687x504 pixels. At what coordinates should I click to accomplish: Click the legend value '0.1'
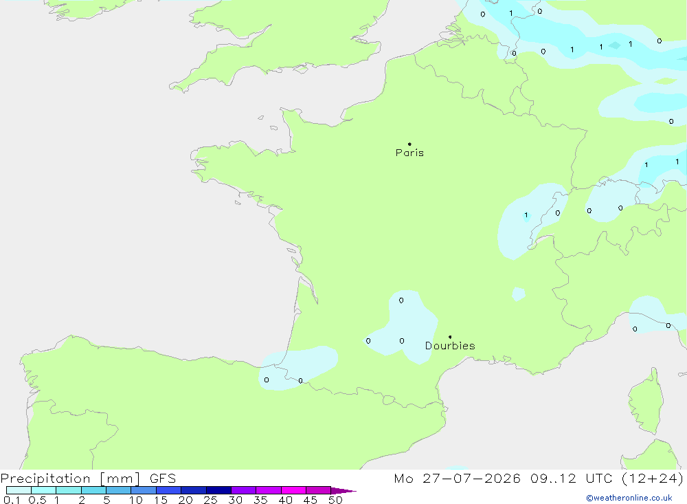(12, 500)
